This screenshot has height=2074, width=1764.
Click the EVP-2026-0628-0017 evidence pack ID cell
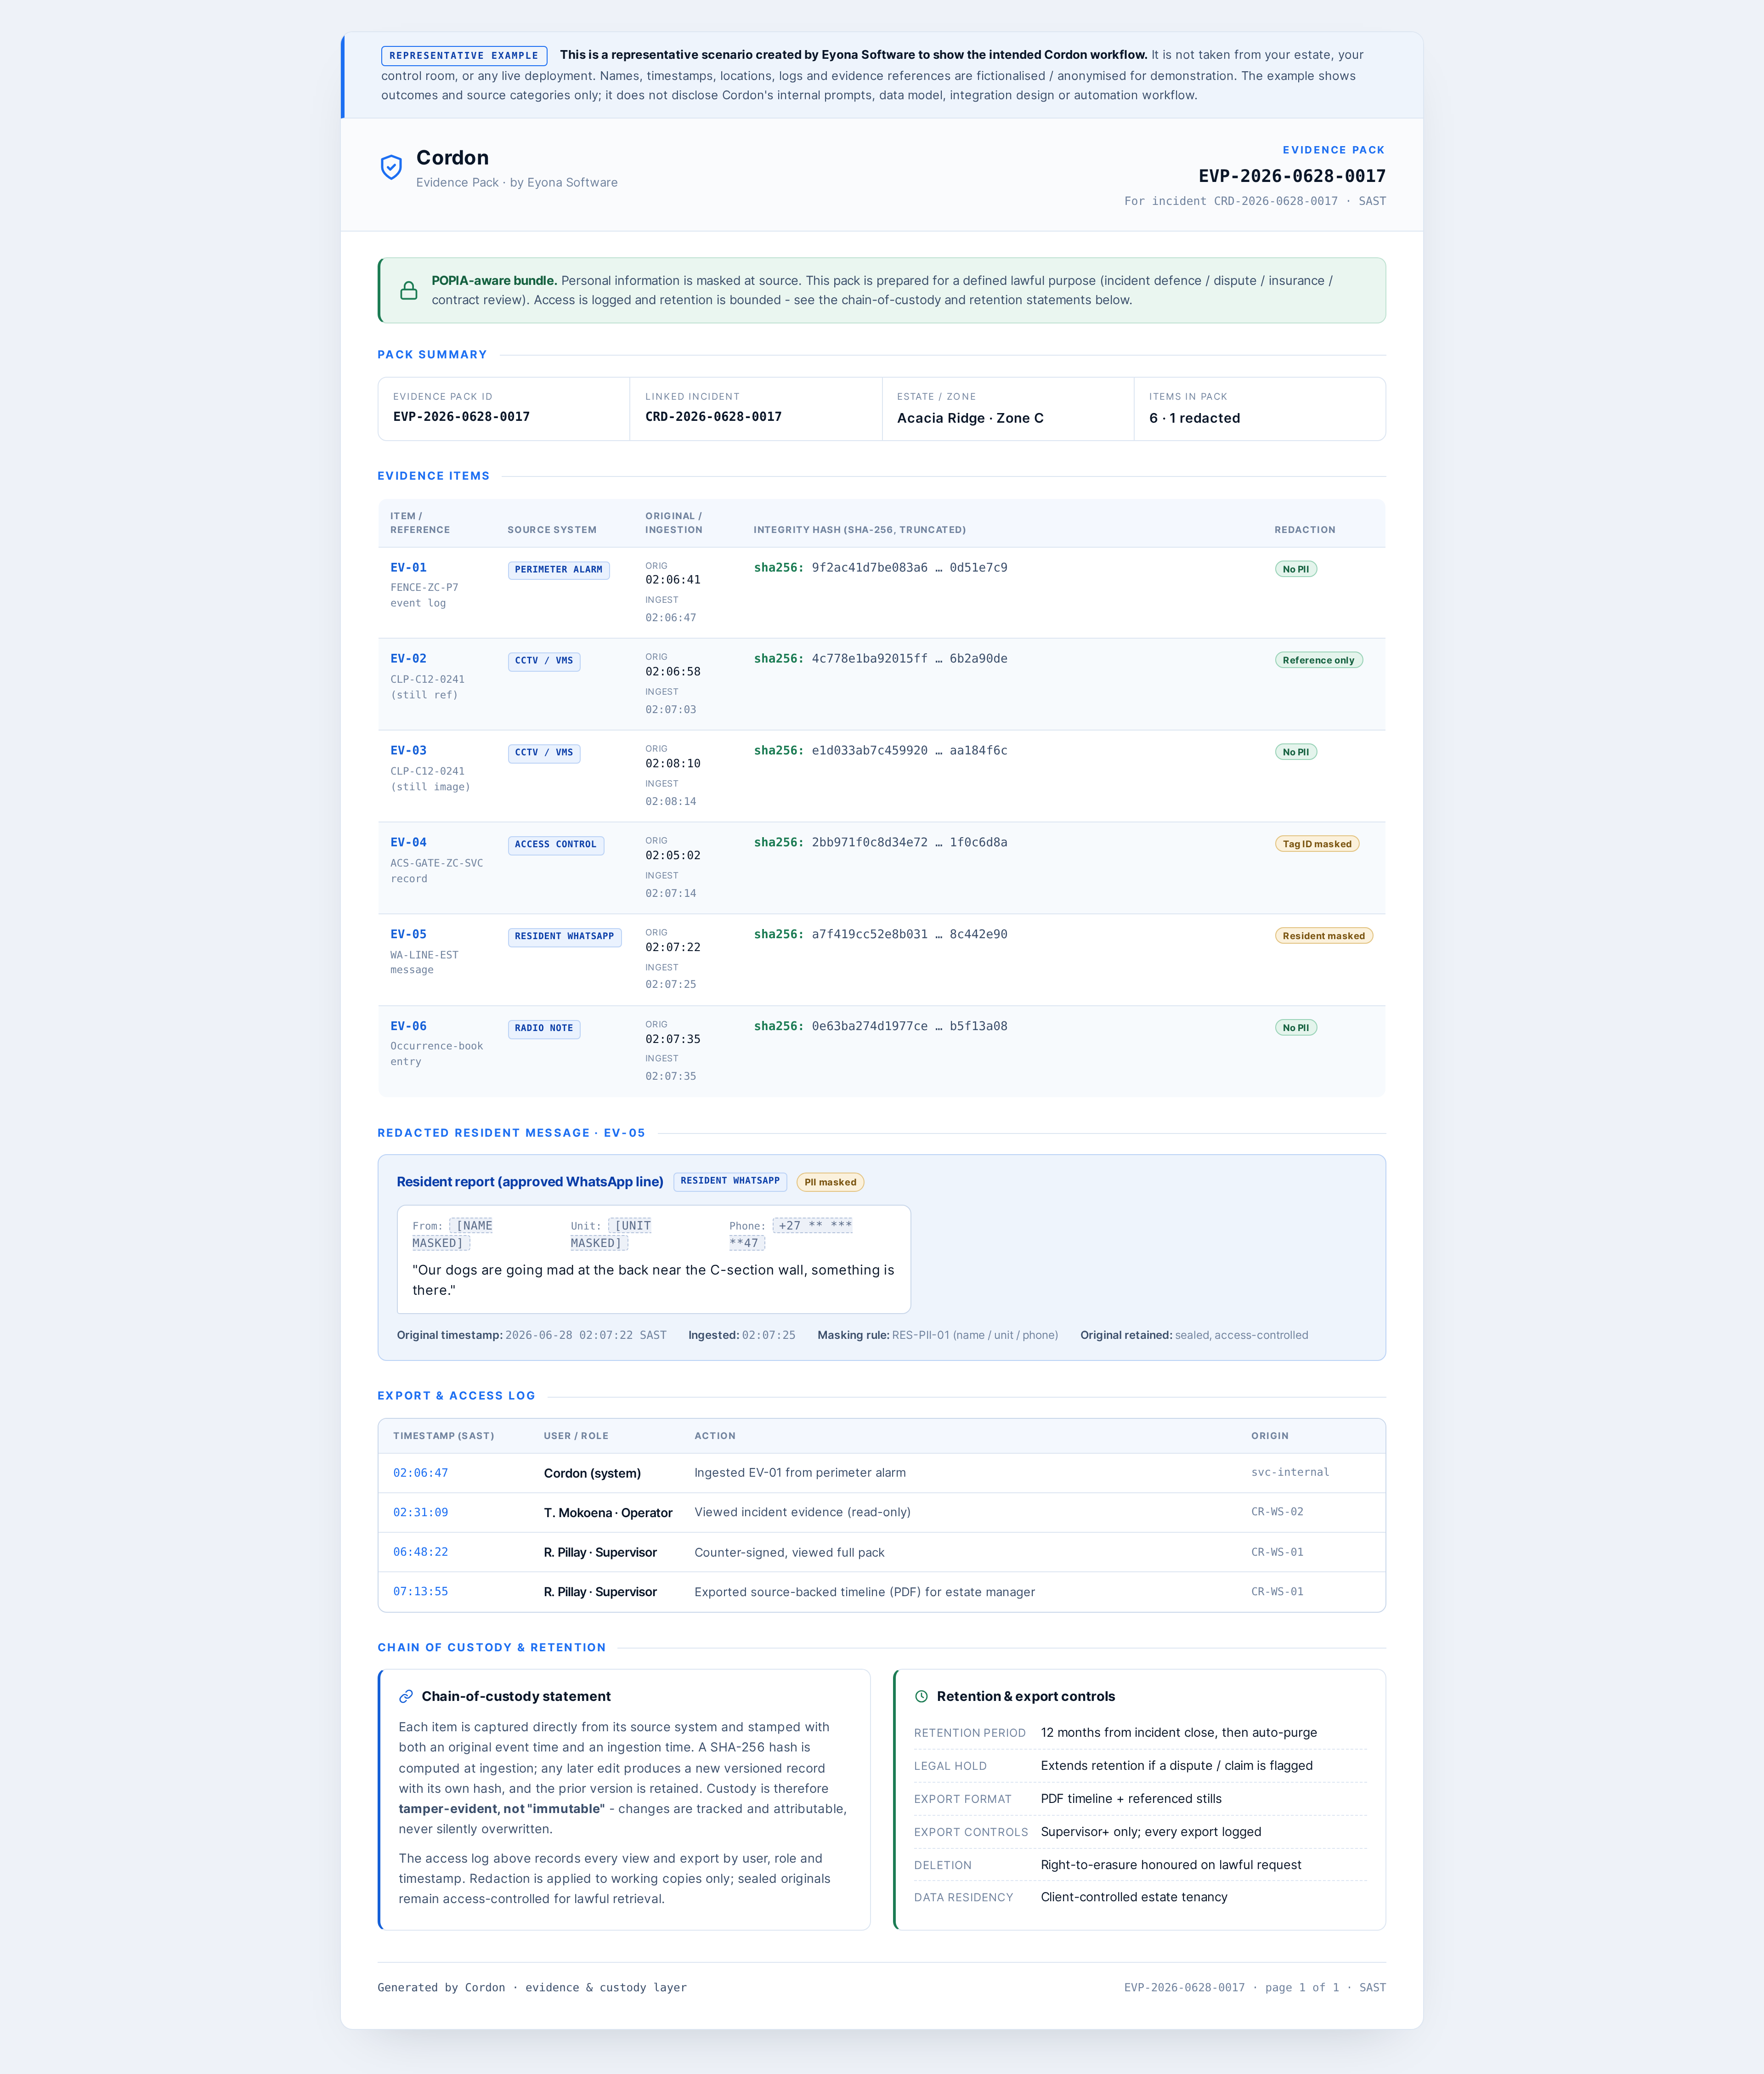(503, 409)
